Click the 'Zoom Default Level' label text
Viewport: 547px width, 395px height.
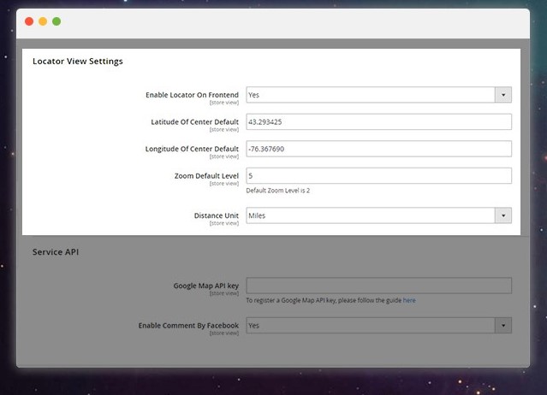(205, 175)
